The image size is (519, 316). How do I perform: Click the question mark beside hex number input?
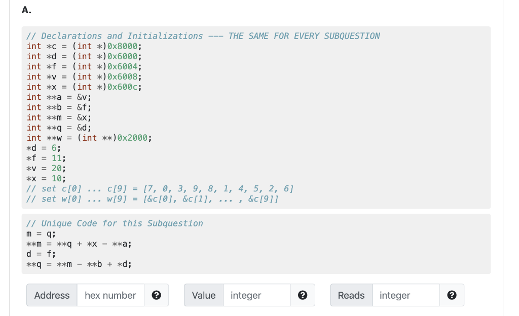tap(156, 295)
